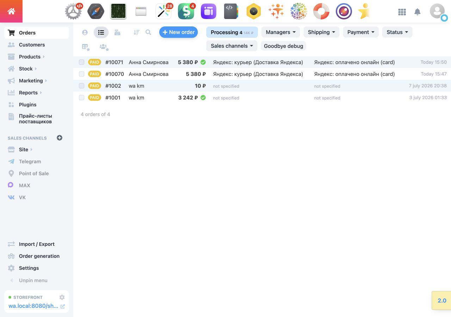Viewport: 451px width, 317px height.
Task: Add a sales channel with plus icon
Action: pos(60,138)
